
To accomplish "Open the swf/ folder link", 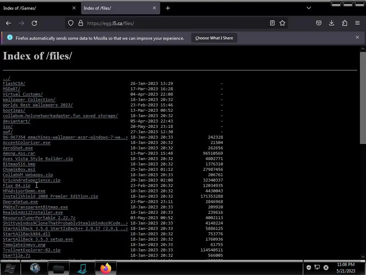I will [8, 132].
